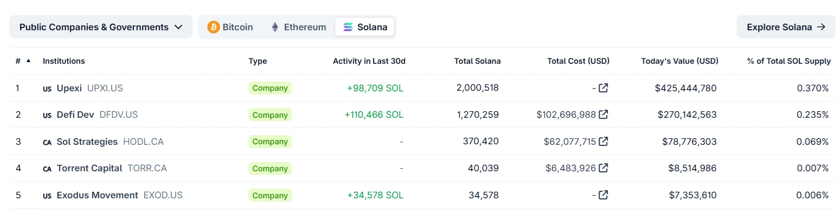Click Company badge in Defi Dev row
The width and height of the screenshot is (840, 221).
click(270, 115)
